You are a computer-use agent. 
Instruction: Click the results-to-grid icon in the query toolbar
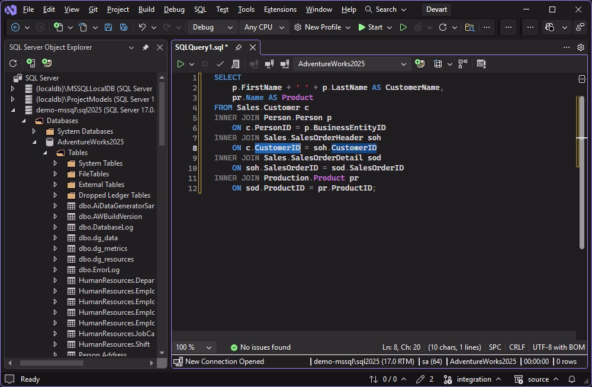pos(437,64)
